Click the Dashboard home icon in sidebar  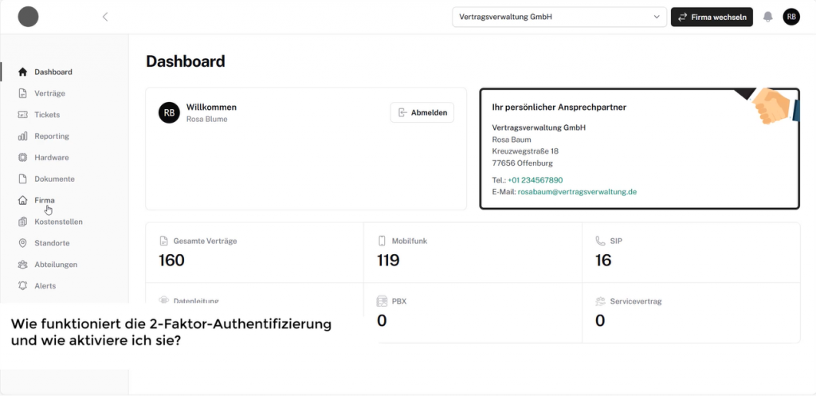coord(22,72)
